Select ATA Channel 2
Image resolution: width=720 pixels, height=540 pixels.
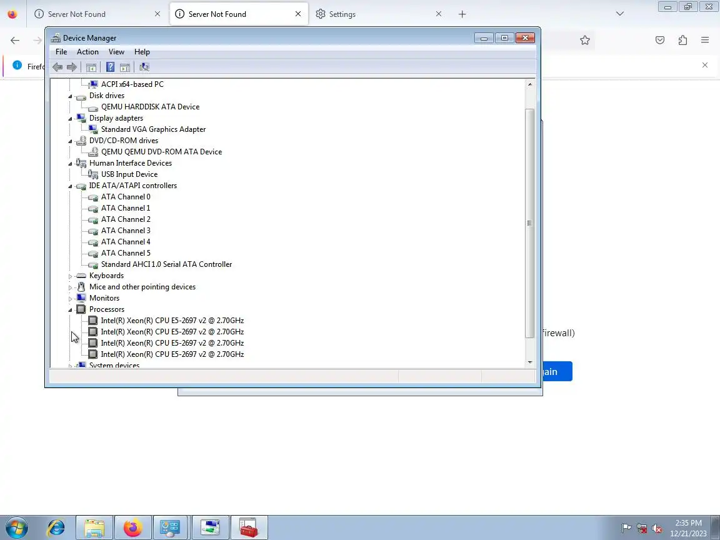click(126, 219)
